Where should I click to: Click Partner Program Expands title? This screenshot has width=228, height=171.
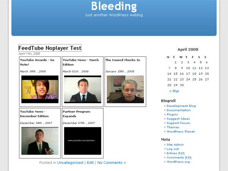(x=76, y=114)
